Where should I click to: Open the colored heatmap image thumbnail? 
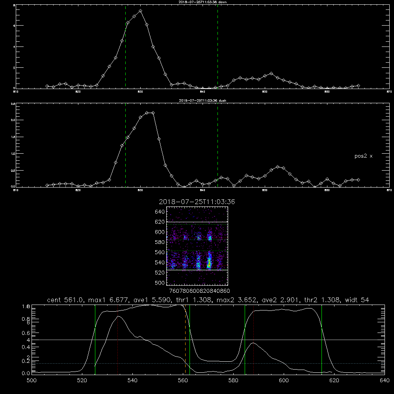(x=197, y=246)
